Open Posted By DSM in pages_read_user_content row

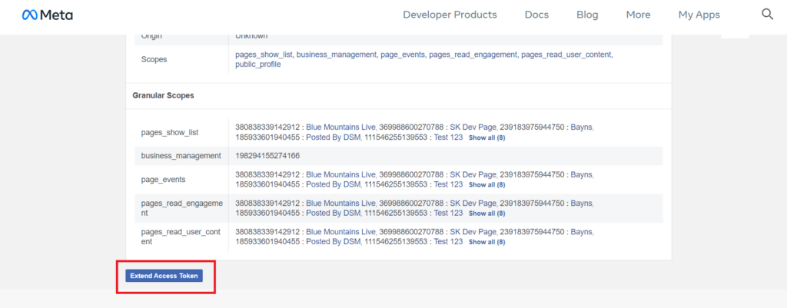334,241
